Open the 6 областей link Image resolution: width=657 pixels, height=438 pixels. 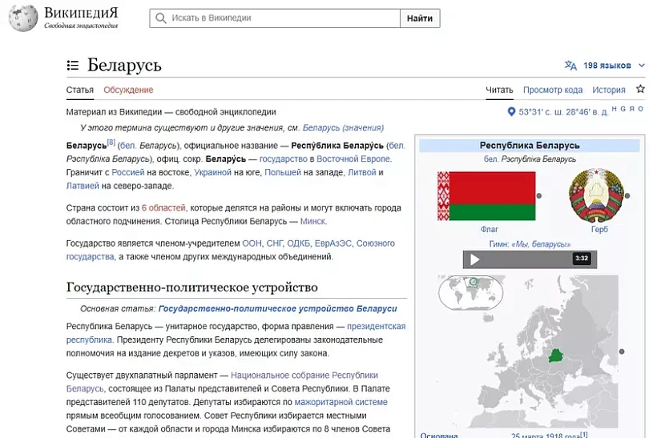(x=164, y=208)
